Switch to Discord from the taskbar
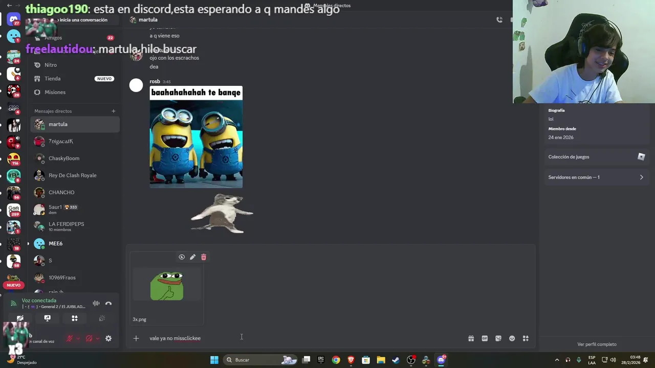Image resolution: width=655 pixels, height=368 pixels. coord(441,360)
